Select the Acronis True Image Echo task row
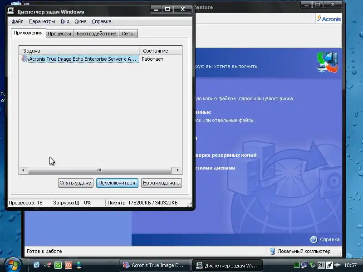This screenshot has height=272, width=363. coord(80,59)
